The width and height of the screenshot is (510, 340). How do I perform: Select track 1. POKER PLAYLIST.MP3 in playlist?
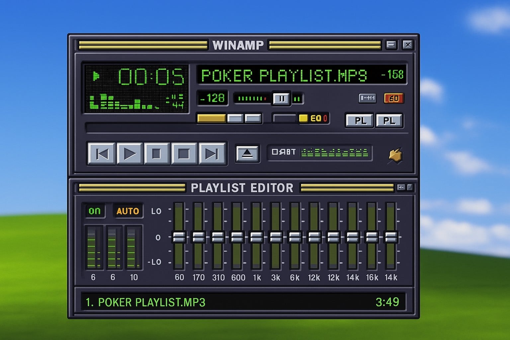click(146, 302)
